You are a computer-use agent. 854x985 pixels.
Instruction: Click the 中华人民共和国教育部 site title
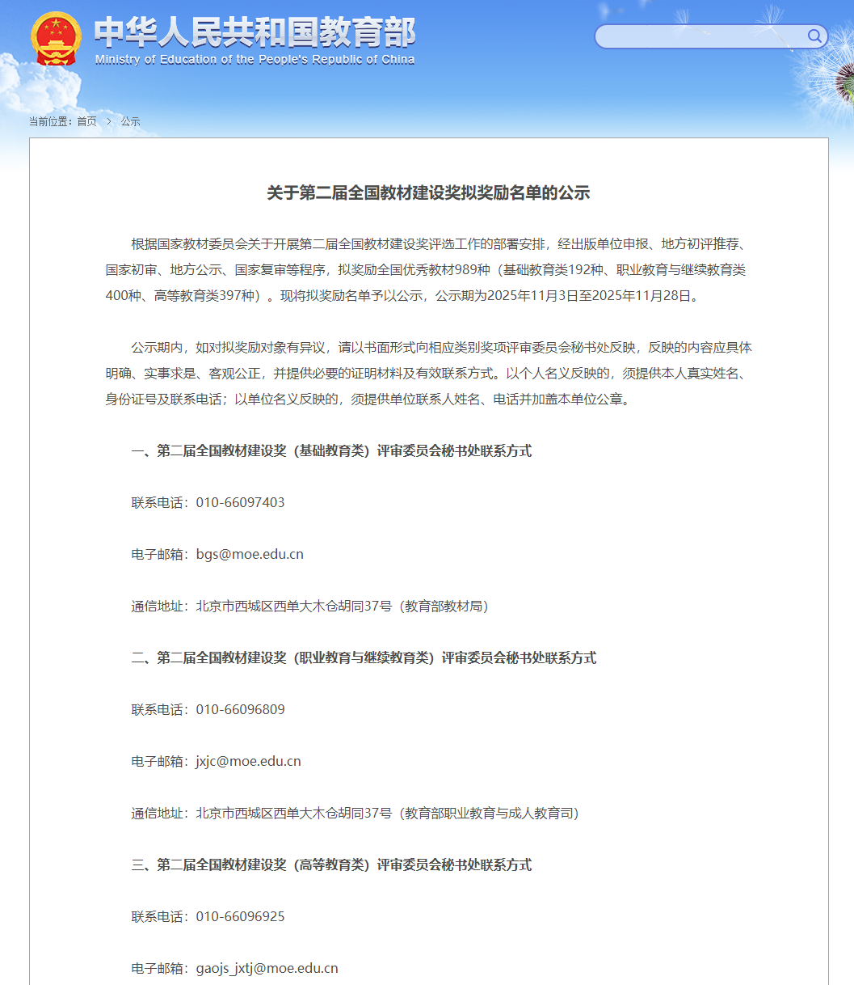point(255,32)
